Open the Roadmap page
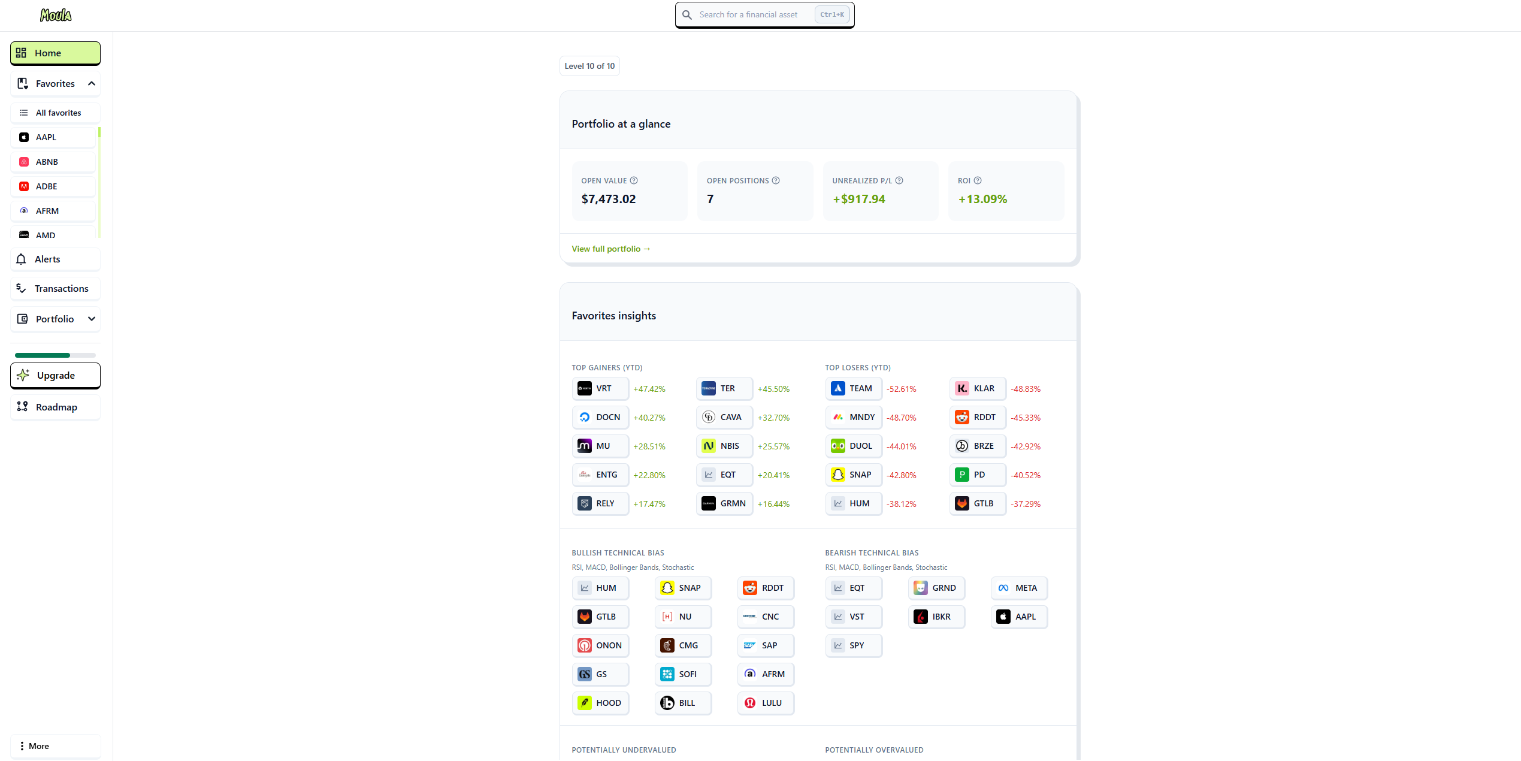Image resolution: width=1521 pixels, height=761 pixels. tap(55, 407)
